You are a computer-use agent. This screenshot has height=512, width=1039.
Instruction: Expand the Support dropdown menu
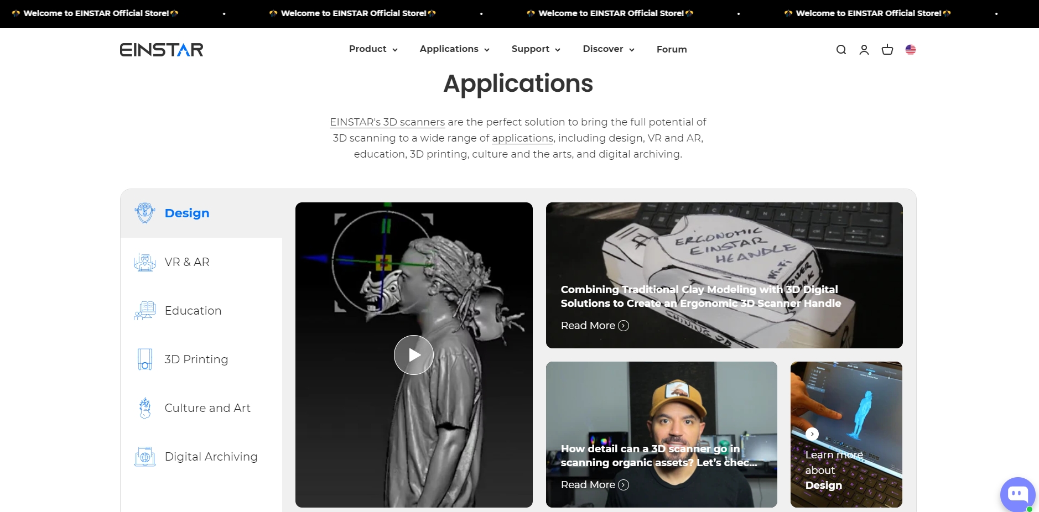pos(536,49)
